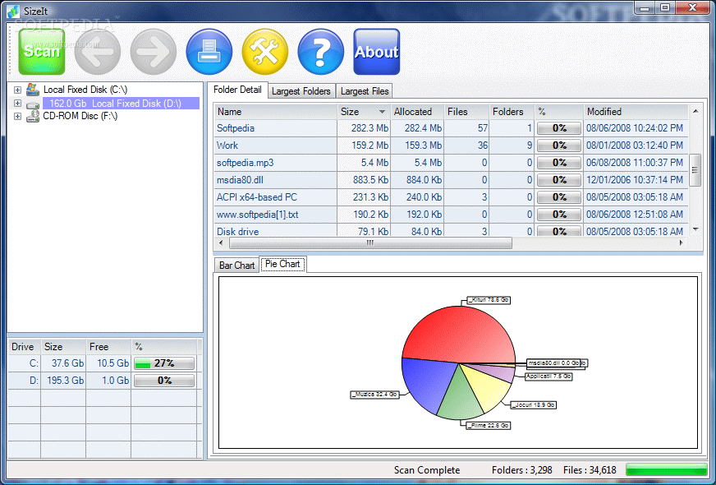Click the green Scan button
The height and width of the screenshot is (485, 716).
click(42, 51)
